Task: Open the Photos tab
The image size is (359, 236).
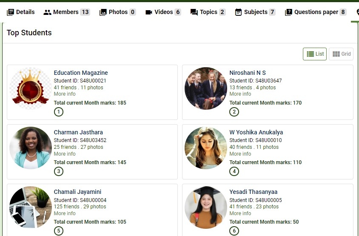Action: [x=117, y=12]
